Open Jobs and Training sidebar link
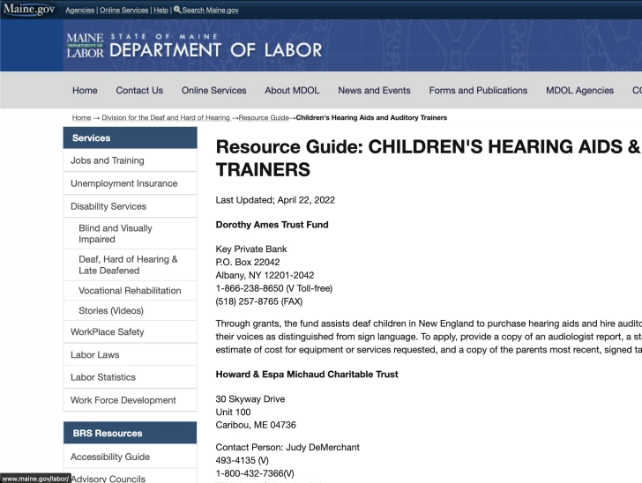Image resolution: width=642 pixels, height=483 pixels. click(108, 160)
